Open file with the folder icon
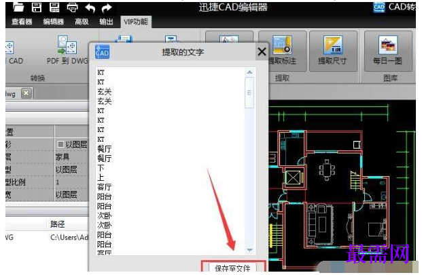The height and width of the screenshot is (275, 422). point(18,7)
